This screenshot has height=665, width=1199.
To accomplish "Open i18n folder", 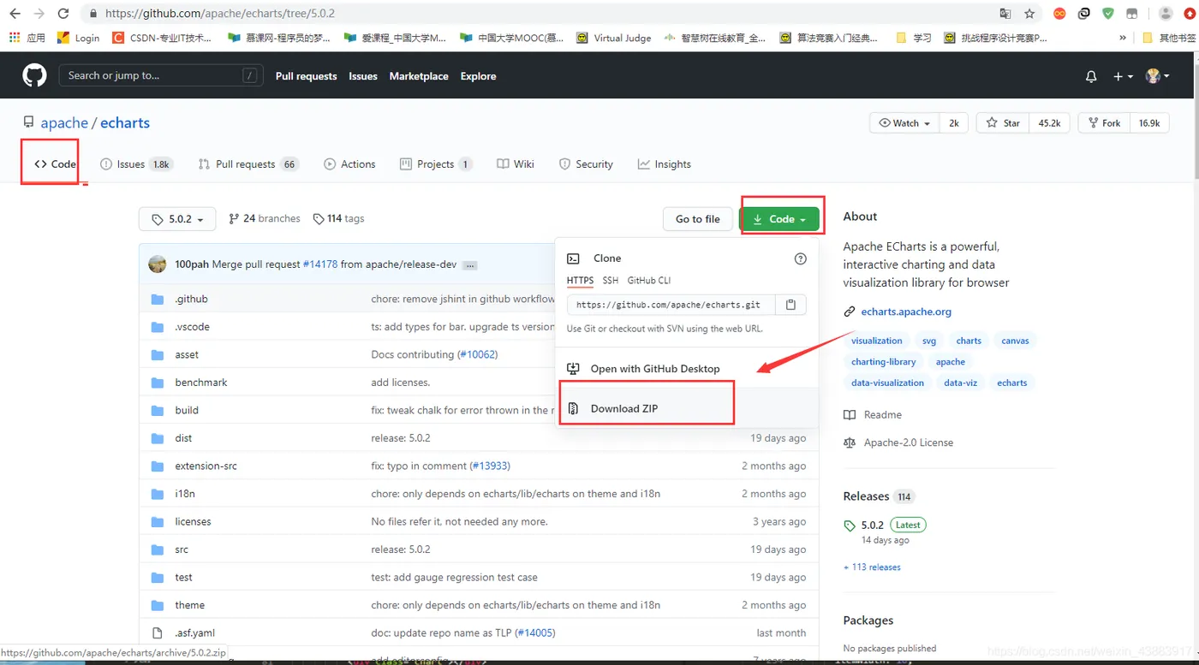I will (x=185, y=494).
